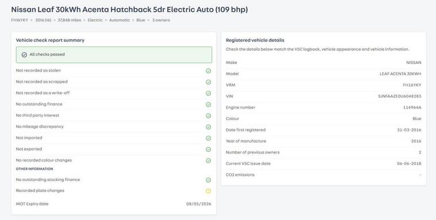Click the '3 owners' text
The image size is (436, 220).
[x=161, y=20]
